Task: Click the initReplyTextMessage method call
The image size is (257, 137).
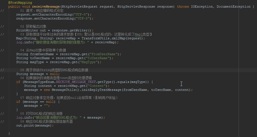Action: pos(101,90)
